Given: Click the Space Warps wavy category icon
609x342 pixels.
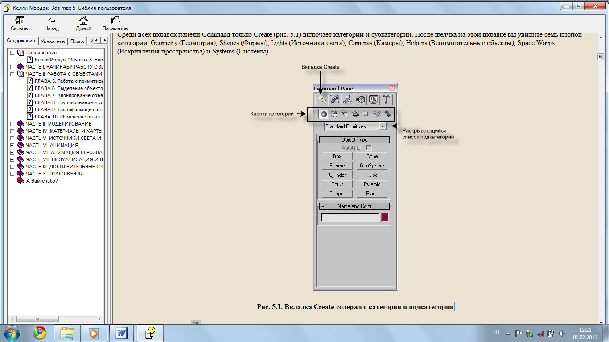Looking at the screenshot, I should click(377, 114).
